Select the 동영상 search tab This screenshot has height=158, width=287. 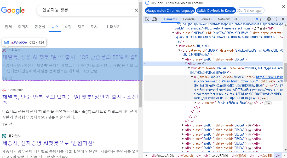(40, 27)
